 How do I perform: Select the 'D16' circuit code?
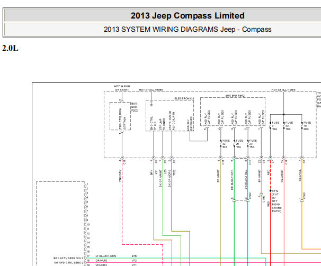point(135,256)
